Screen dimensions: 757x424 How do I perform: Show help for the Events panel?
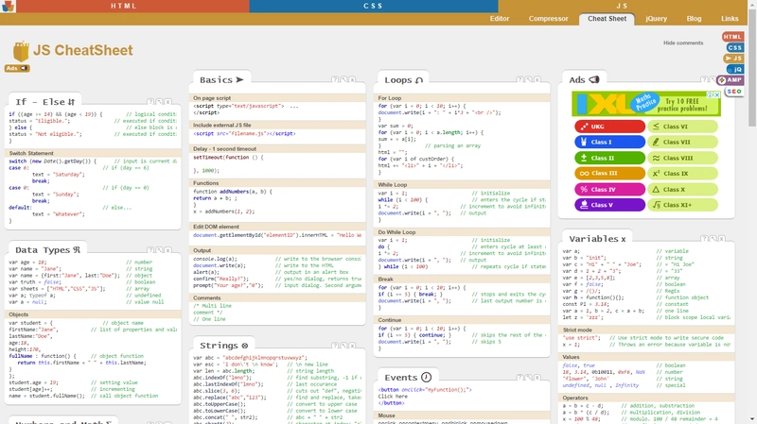[519, 378]
